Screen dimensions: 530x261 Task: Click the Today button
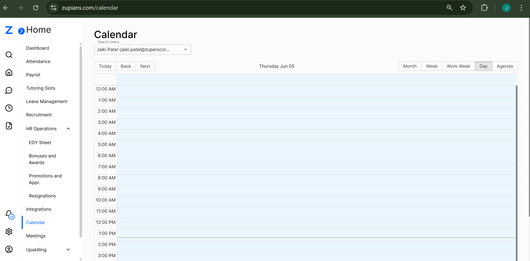pyautogui.click(x=105, y=66)
